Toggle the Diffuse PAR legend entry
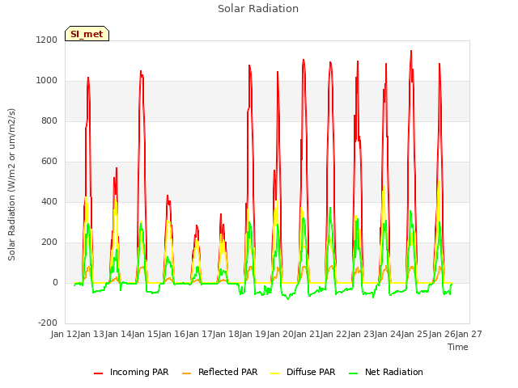Screen dimensions: 518x388 click(x=303, y=372)
